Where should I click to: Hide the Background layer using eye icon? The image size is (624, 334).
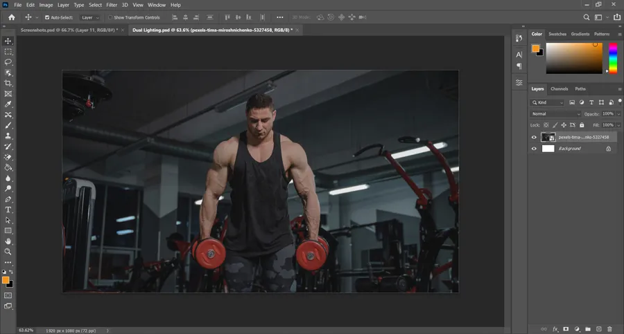point(534,149)
